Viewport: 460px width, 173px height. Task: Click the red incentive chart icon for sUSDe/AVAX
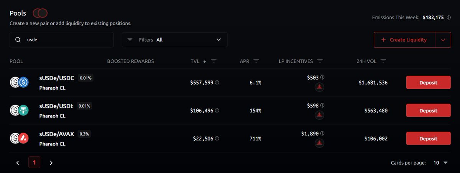(319, 143)
